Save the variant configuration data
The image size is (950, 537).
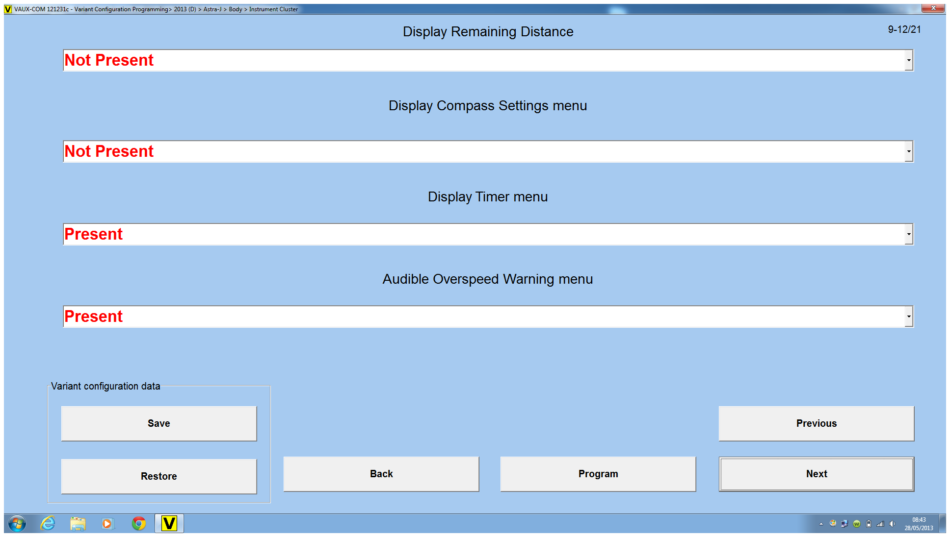click(158, 423)
